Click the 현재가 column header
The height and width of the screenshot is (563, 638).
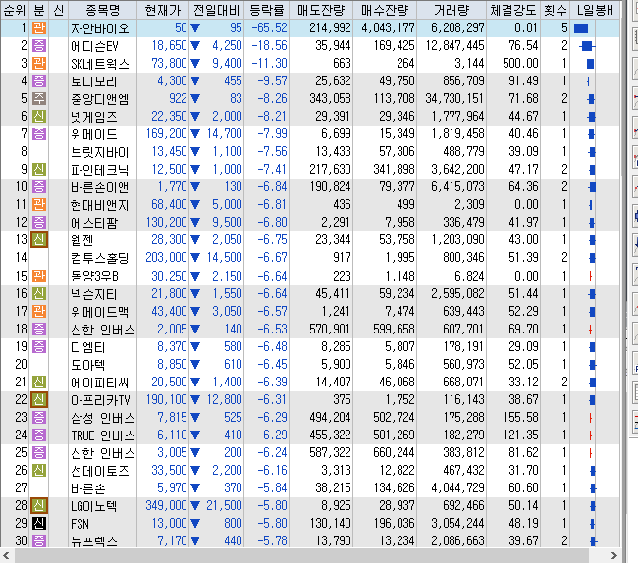pyautogui.click(x=163, y=10)
